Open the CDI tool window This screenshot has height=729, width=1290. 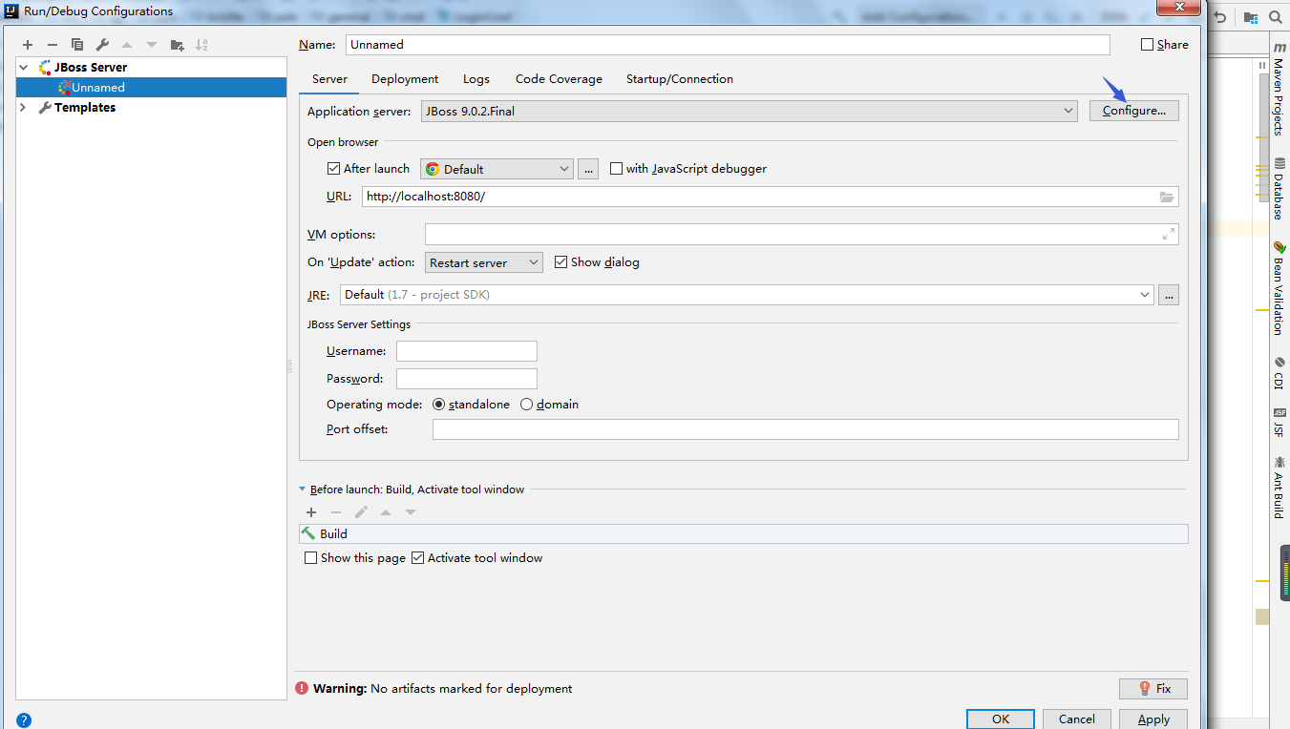click(x=1279, y=373)
